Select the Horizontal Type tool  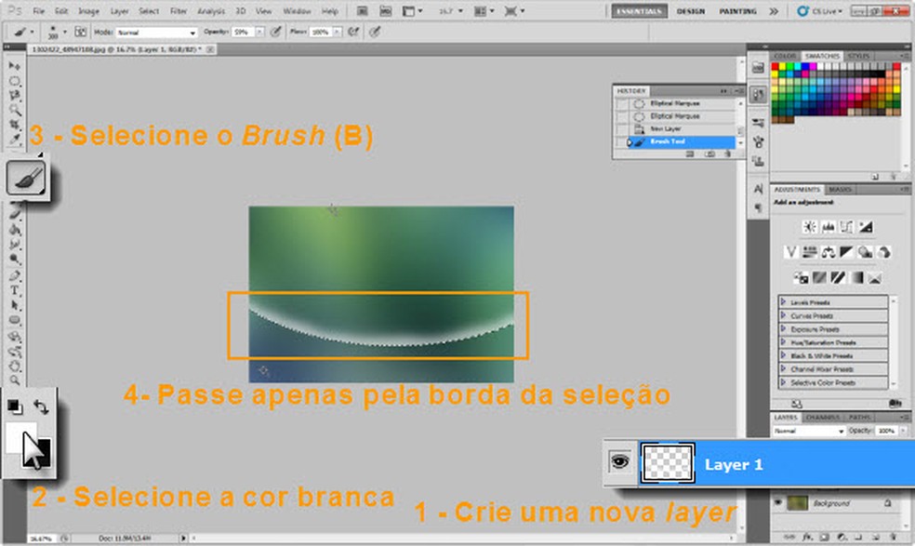point(15,290)
